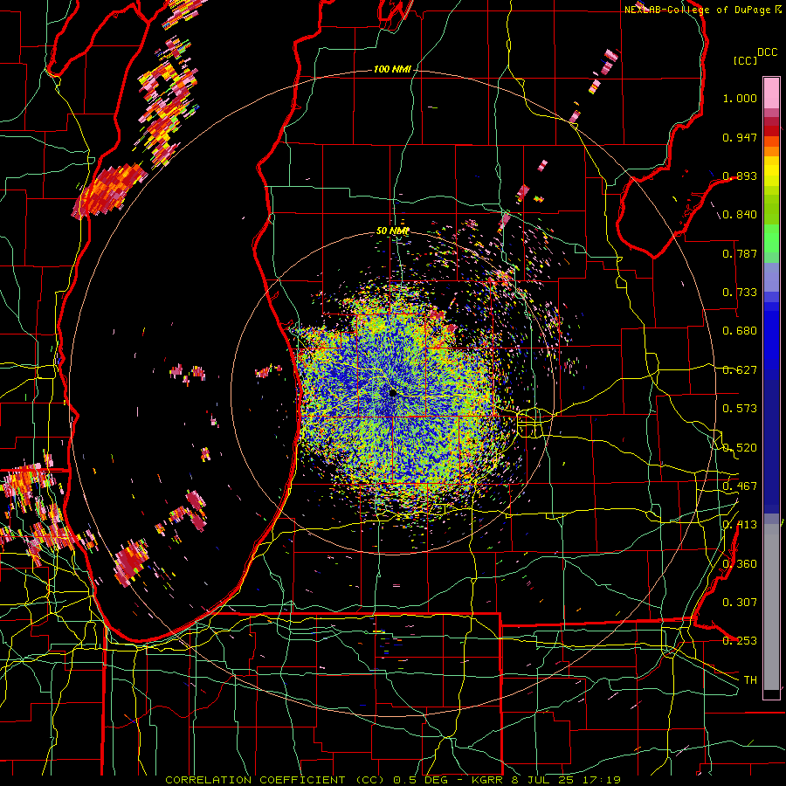Select the DCC label above the color bar
786x786 pixels.
click(768, 52)
